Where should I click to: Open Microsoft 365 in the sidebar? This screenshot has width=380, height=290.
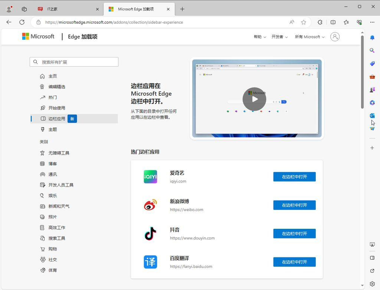pyautogui.click(x=372, y=103)
